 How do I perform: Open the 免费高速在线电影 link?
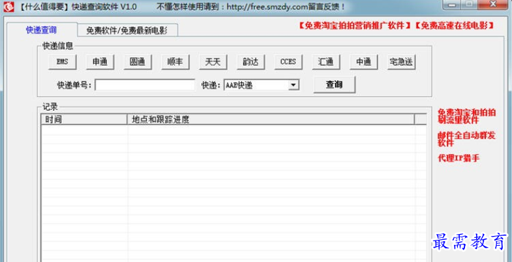point(455,25)
